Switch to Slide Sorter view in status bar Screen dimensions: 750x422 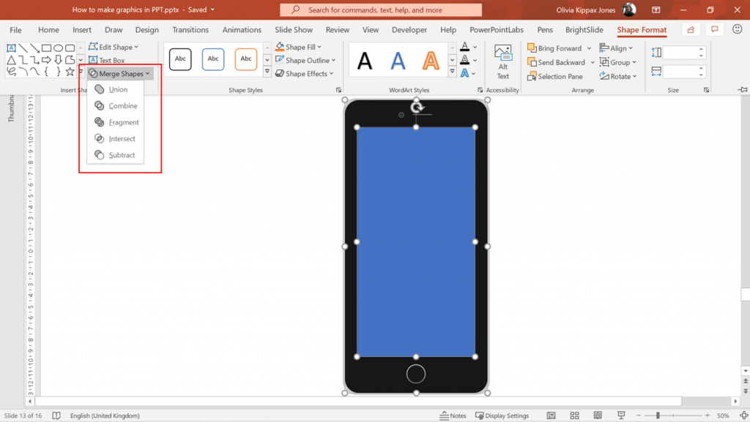click(574, 415)
